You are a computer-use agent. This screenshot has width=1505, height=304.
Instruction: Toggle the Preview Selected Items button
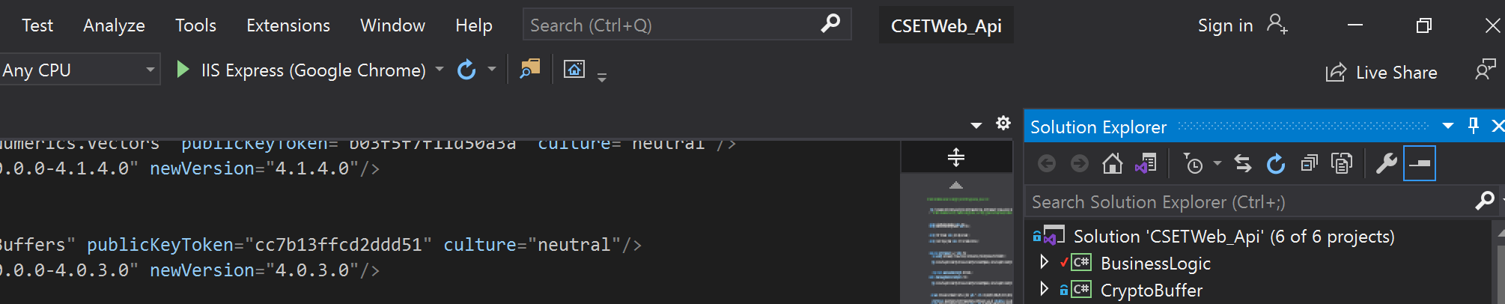pos(1420,163)
